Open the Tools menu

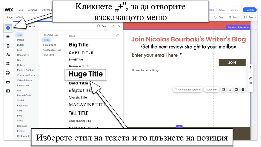point(234,17)
